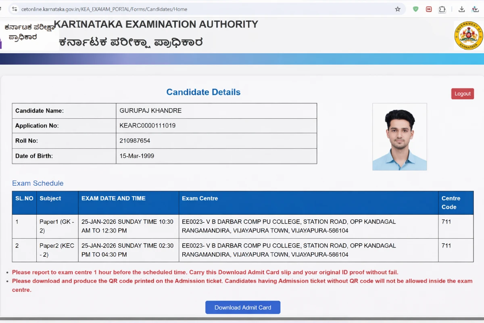
Task: Click the Logout button
Action: click(462, 93)
